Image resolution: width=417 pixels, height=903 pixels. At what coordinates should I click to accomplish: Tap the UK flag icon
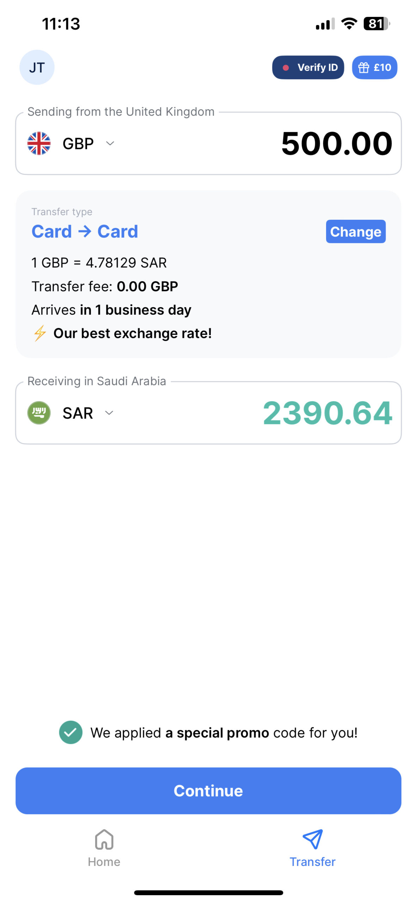tap(39, 143)
